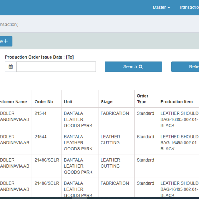Click the horizontal scrollbar thumb at bottom
The width and height of the screenshot is (199, 199).
80,198
